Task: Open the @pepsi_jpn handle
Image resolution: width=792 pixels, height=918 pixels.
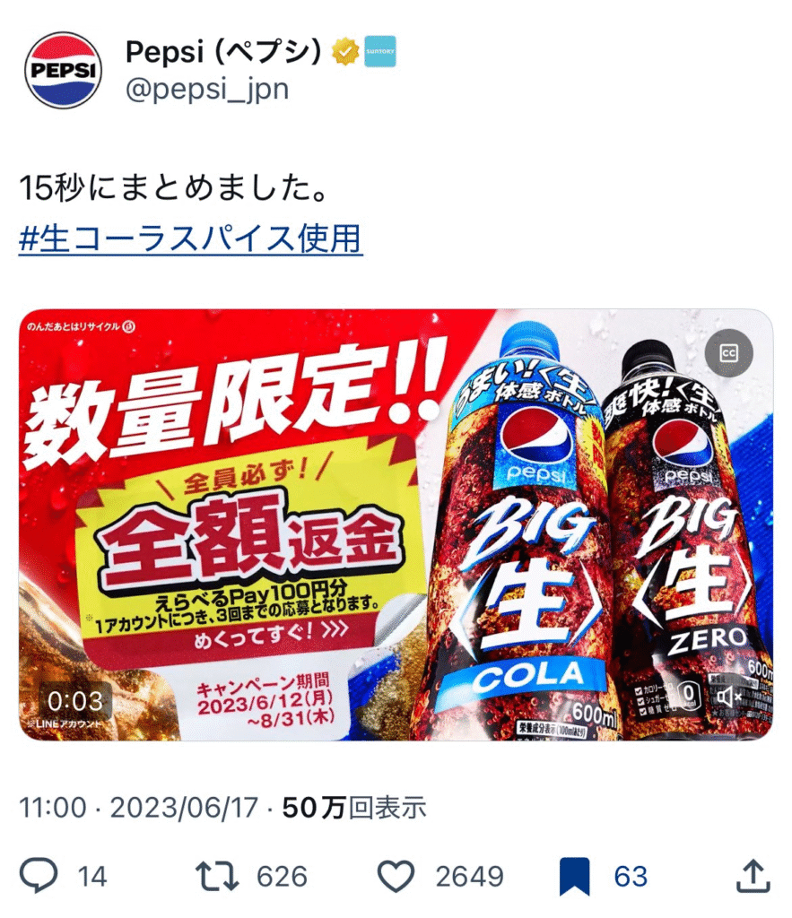Action: [x=207, y=89]
